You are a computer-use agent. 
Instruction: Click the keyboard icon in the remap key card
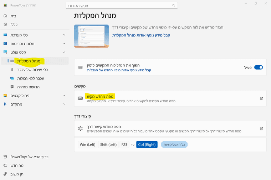[x=80, y=98]
